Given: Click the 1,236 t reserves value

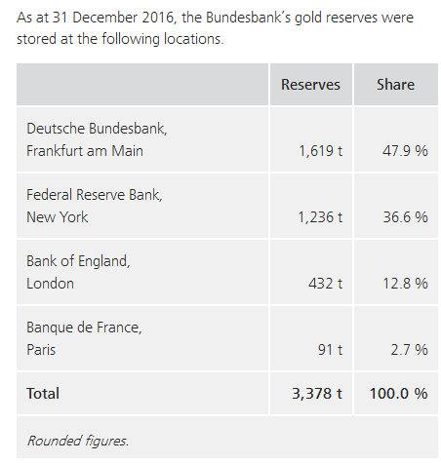Looking at the screenshot, I should (321, 217).
